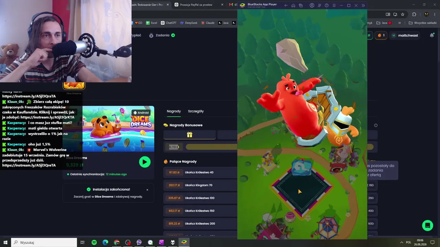Open BlueStacks from the taskbar

(184, 243)
